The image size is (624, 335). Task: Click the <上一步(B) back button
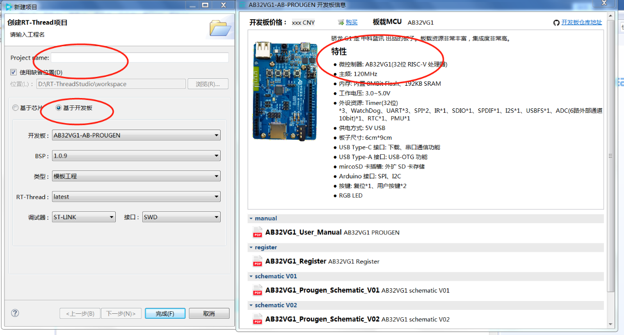tap(80, 313)
